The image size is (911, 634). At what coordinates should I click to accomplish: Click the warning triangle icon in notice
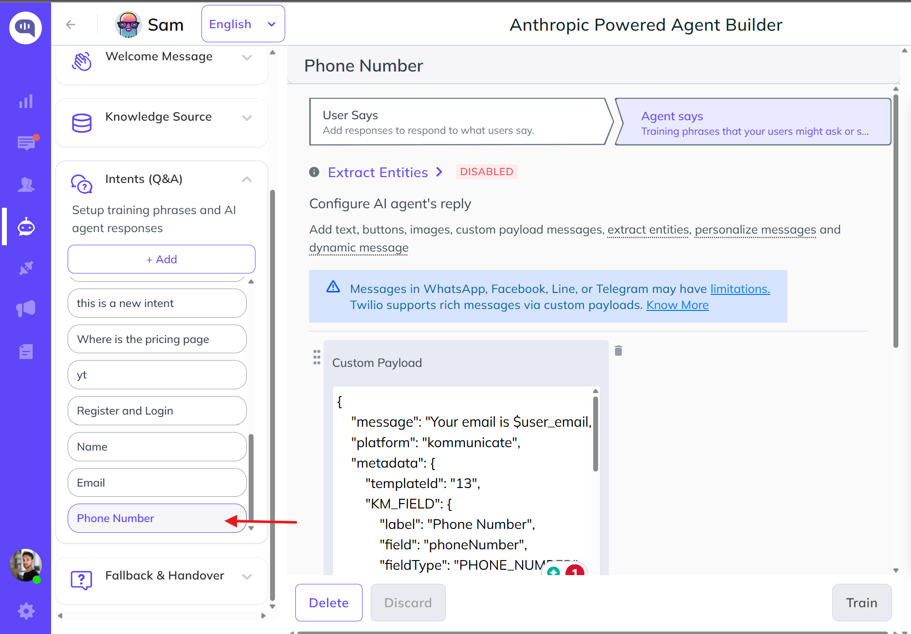(x=333, y=287)
